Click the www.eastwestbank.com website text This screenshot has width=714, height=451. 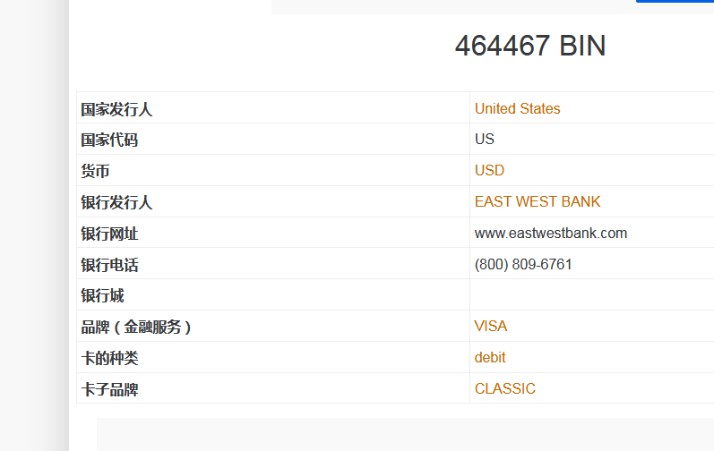pos(551,234)
